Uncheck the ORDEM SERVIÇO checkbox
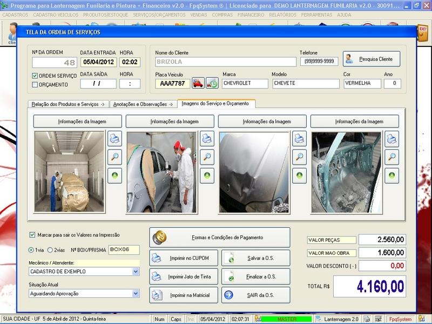The image size is (432, 324). tap(35, 76)
